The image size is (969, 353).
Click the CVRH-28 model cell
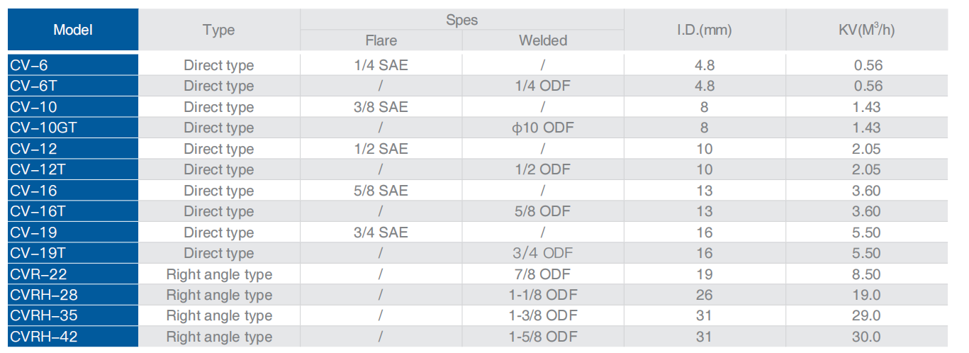(73, 295)
